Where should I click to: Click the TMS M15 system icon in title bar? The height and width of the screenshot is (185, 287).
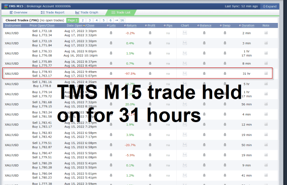point(6,6)
